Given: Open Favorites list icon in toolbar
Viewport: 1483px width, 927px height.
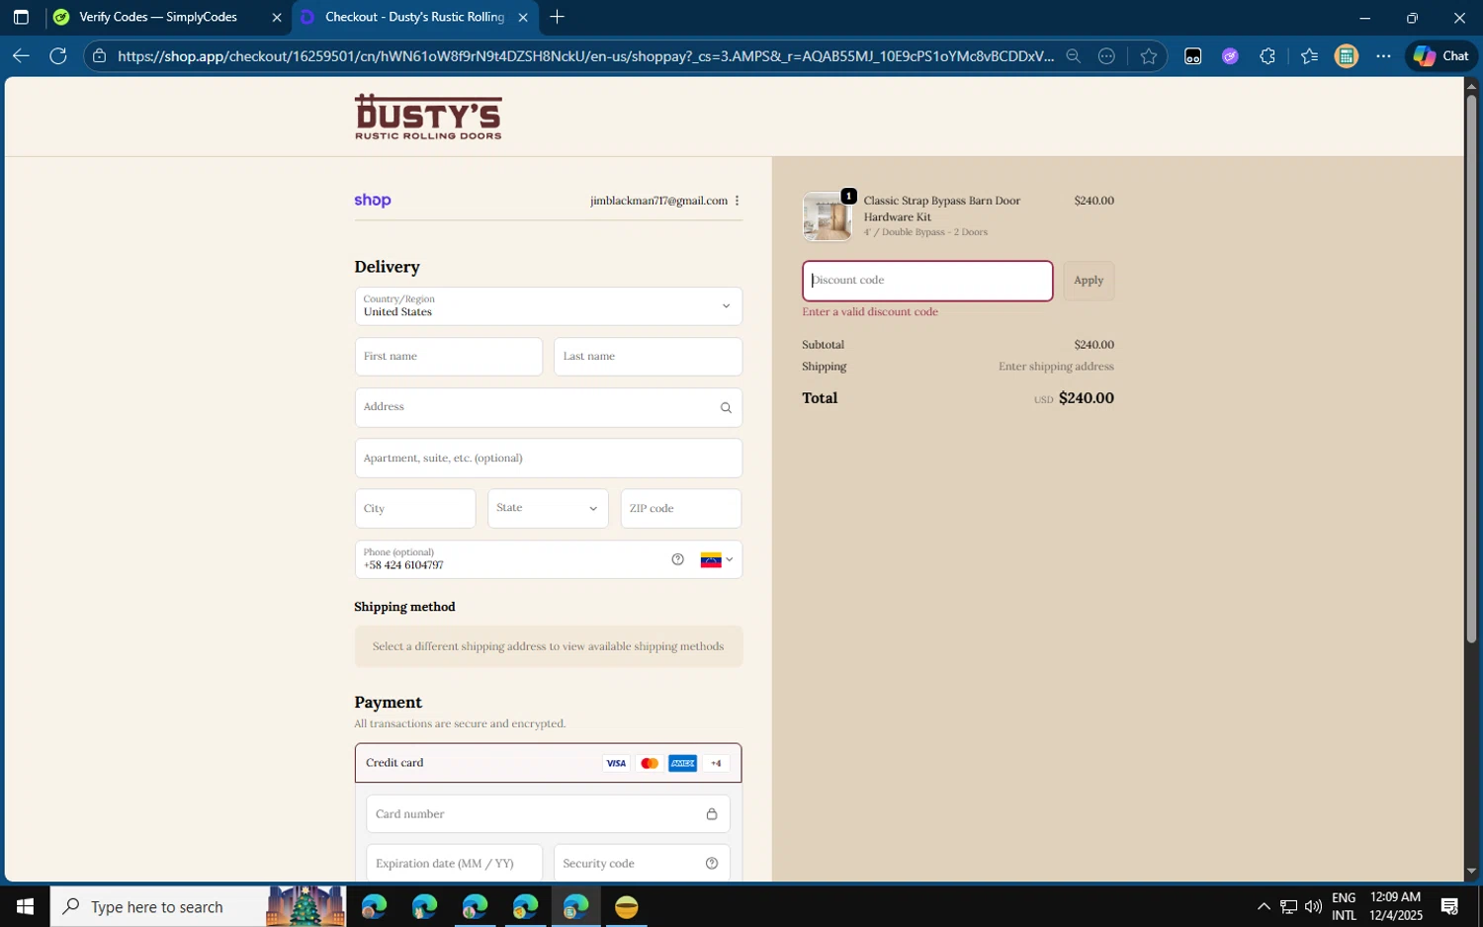Looking at the screenshot, I should (1309, 56).
